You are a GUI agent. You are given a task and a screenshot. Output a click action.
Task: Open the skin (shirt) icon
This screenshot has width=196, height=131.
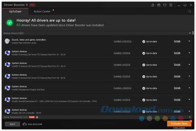point(165,5)
